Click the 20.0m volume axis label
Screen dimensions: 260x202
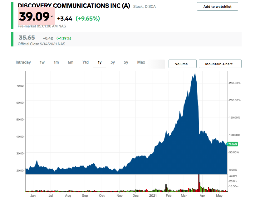[x=233, y=181]
